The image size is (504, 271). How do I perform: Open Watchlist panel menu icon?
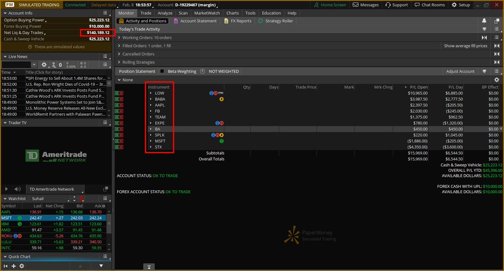point(105,198)
